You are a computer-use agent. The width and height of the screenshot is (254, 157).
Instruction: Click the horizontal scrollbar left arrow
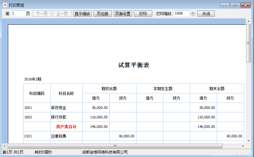(x=4, y=146)
